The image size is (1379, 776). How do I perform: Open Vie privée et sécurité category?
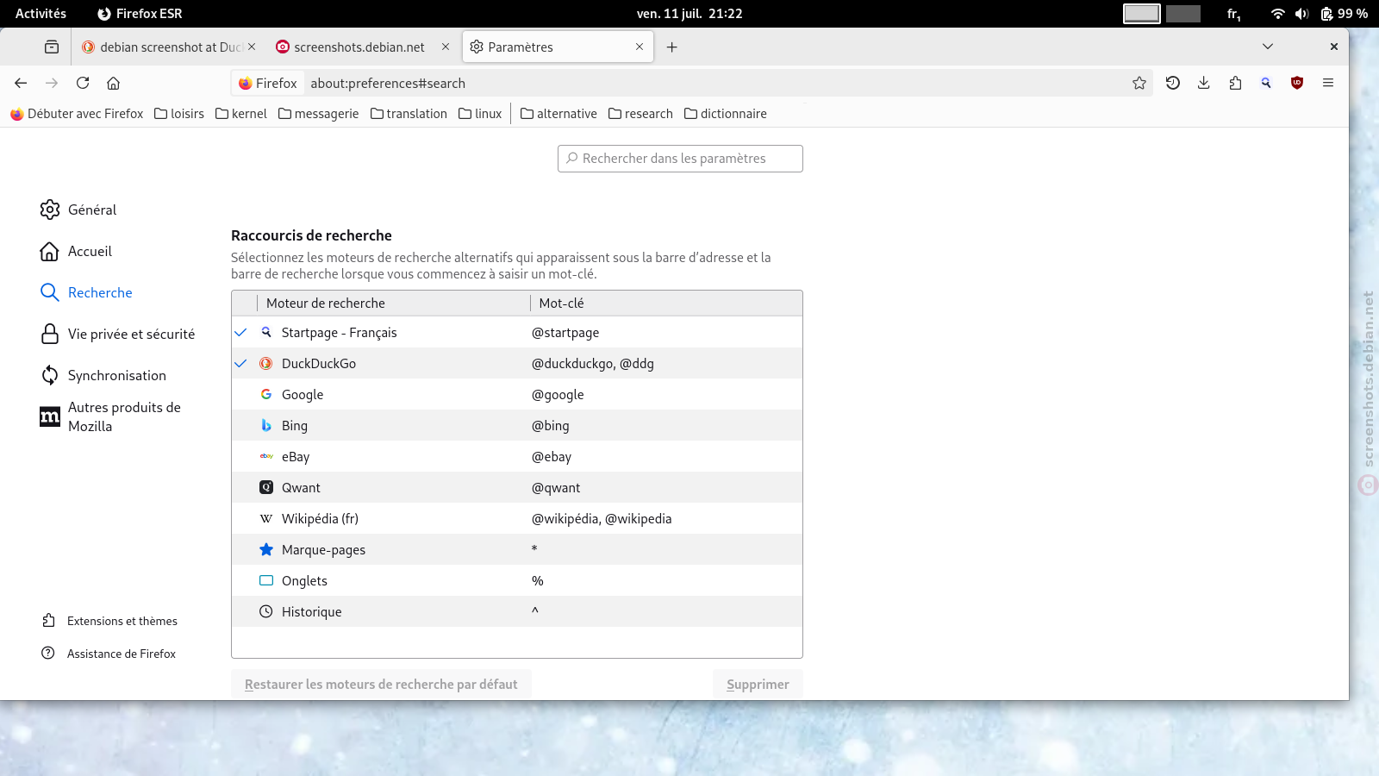[117, 334]
